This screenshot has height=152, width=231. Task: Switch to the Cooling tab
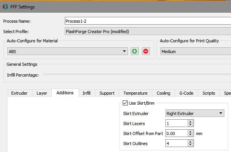(164, 93)
